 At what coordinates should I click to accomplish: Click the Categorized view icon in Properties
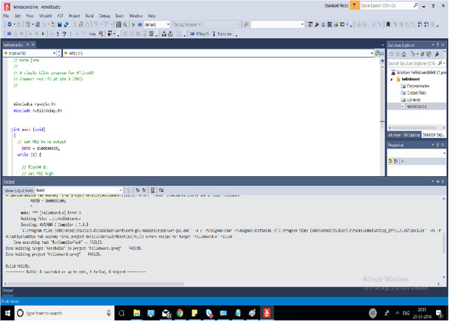(390, 161)
